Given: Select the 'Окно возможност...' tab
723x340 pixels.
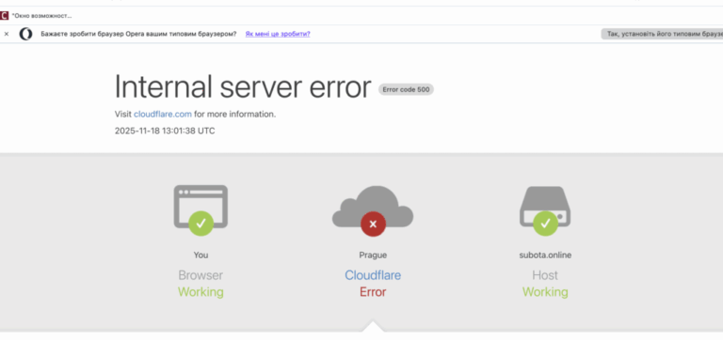Looking at the screenshot, I should point(37,16).
